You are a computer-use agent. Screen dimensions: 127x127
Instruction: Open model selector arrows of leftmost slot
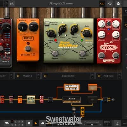11,76
